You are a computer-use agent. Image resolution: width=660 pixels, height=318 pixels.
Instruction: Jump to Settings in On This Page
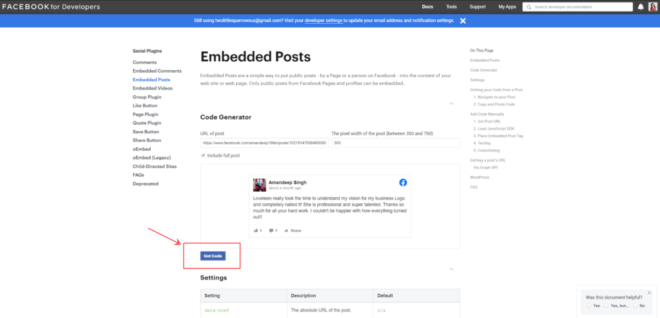coord(478,80)
